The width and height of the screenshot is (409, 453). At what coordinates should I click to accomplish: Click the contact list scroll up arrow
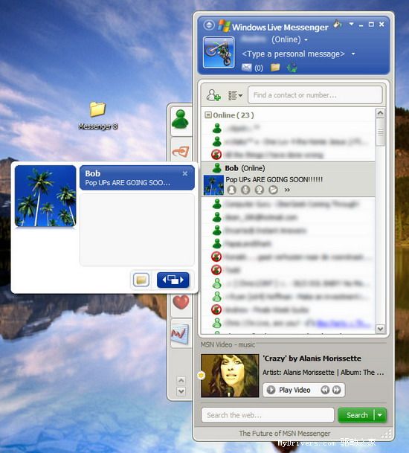pyautogui.click(x=380, y=113)
